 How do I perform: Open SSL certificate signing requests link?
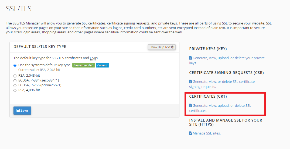222,84
